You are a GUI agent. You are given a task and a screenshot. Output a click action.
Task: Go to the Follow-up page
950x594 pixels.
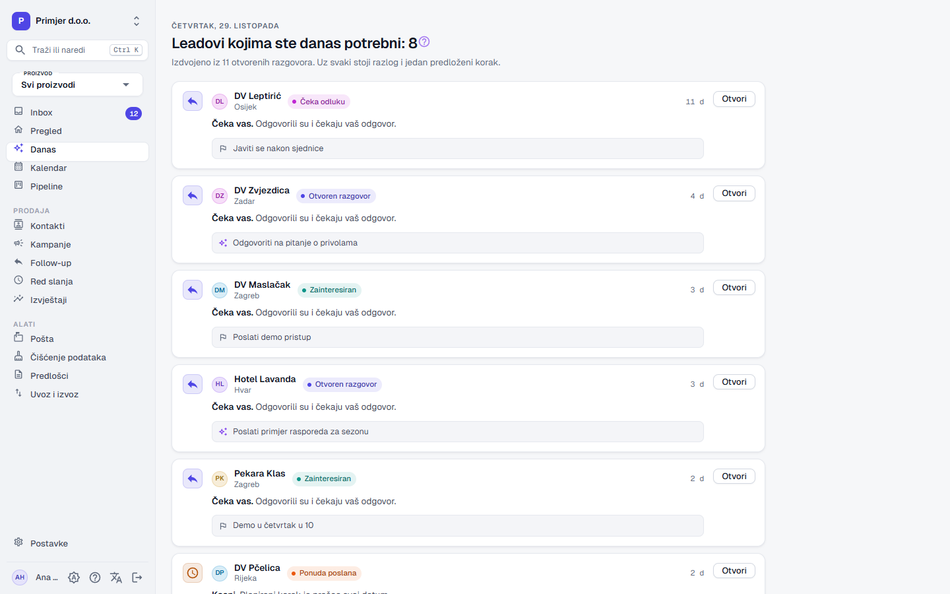point(78,263)
